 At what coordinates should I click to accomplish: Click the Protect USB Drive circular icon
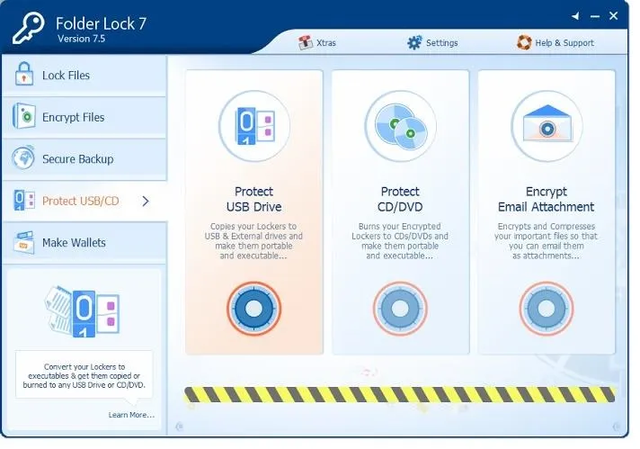click(254, 126)
